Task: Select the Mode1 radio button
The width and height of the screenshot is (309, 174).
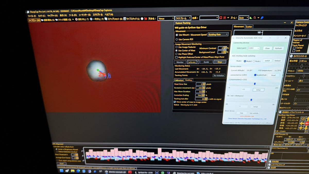Action: coord(254,61)
